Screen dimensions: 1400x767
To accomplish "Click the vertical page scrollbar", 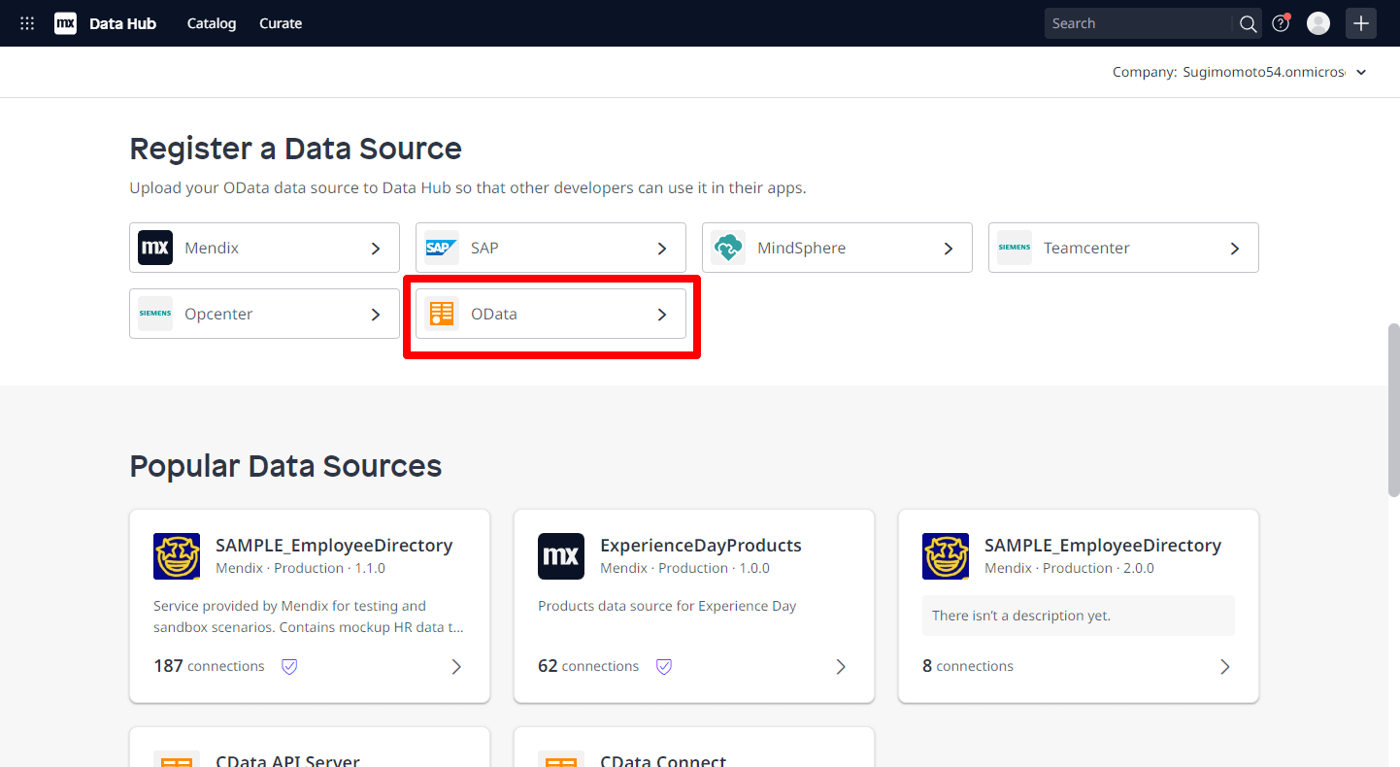I will click(1393, 408).
